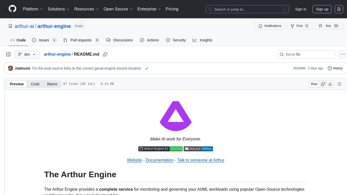Open the arthur-engine repository link
Image resolution: width=347 pixels, height=195 pixels.
click(54, 26)
